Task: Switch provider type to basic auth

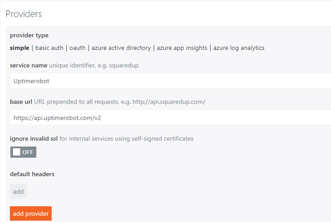Action: tap(49, 48)
